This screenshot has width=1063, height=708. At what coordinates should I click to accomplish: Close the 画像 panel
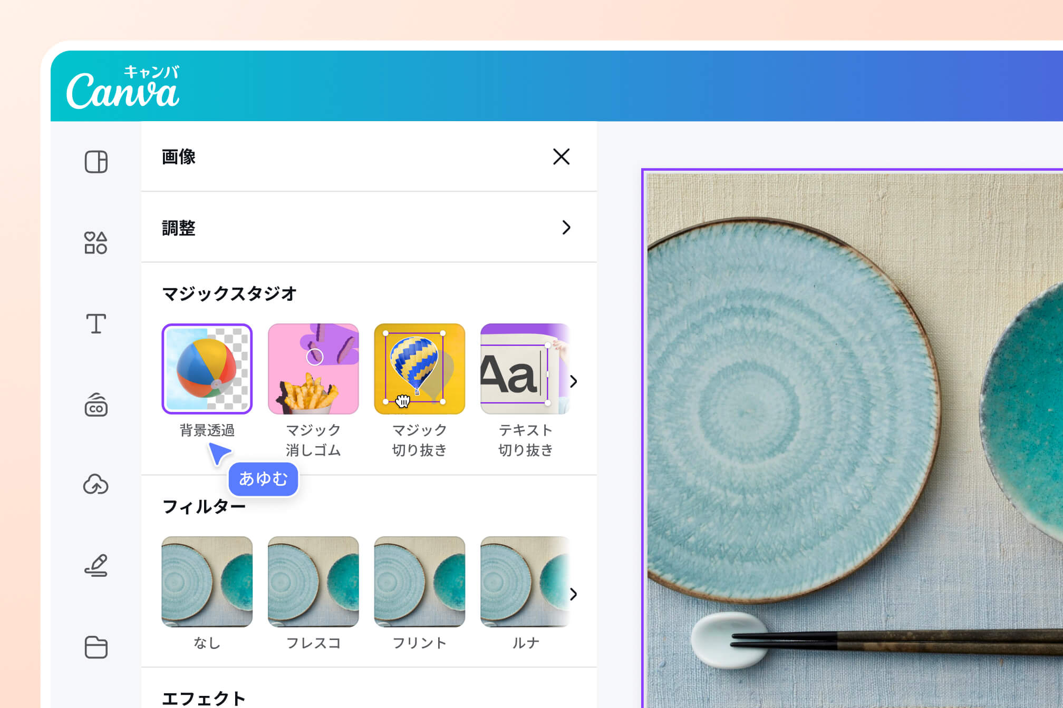(x=561, y=156)
